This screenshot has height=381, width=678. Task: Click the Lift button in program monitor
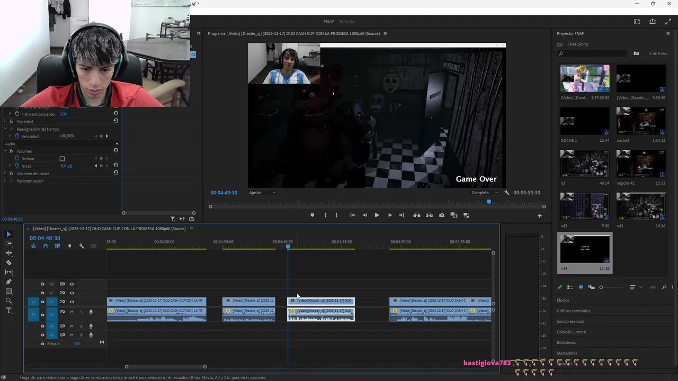(x=417, y=215)
